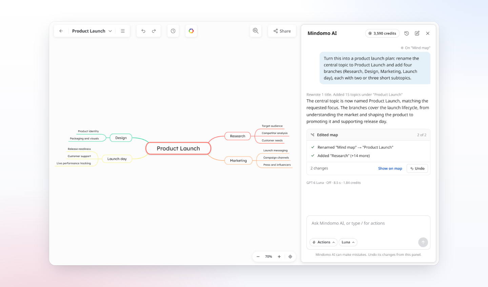The width and height of the screenshot is (488, 287).
Task: Open chat history icon in AI panel
Action: [x=407, y=33]
